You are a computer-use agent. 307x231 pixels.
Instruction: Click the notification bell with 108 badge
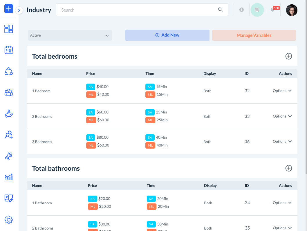273,10
